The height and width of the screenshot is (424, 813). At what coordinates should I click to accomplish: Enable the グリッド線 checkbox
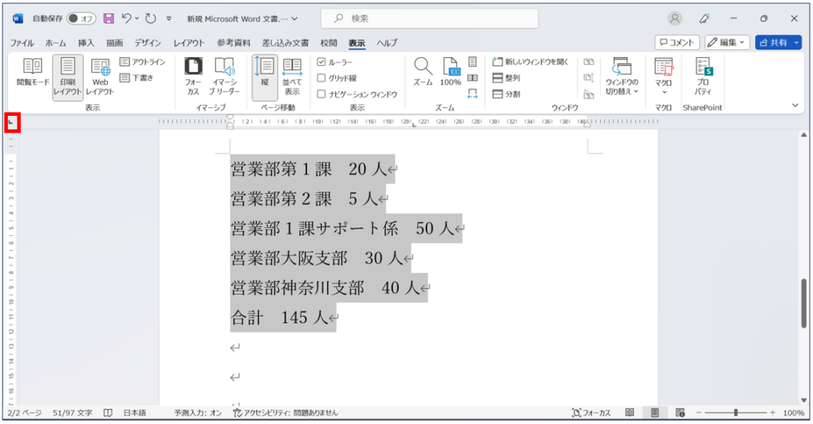click(x=322, y=78)
